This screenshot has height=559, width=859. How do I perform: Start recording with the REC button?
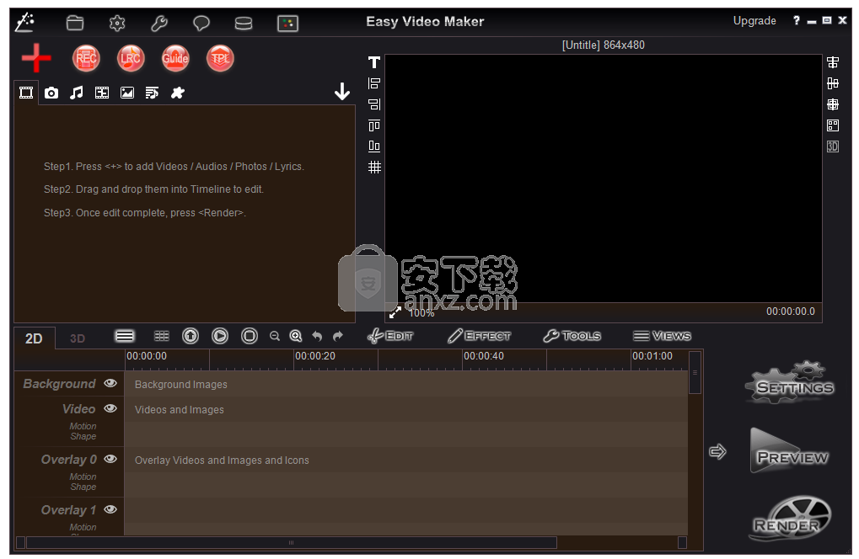tap(86, 58)
